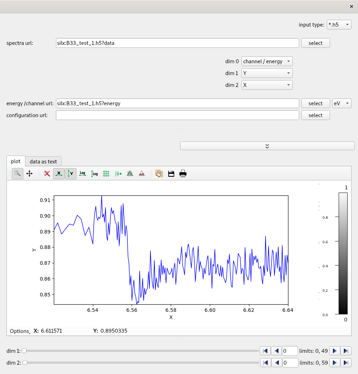Jump to first frame of dim 2

[265, 363]
